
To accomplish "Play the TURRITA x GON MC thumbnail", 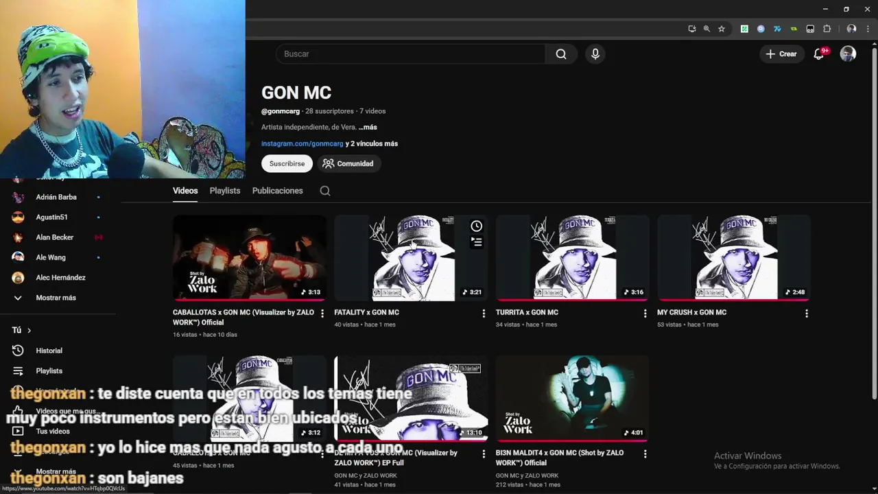I will [573, 258].
